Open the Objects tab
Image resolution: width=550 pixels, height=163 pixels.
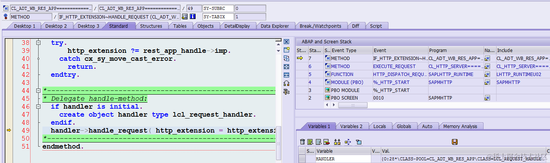click(x=205, y=26)
